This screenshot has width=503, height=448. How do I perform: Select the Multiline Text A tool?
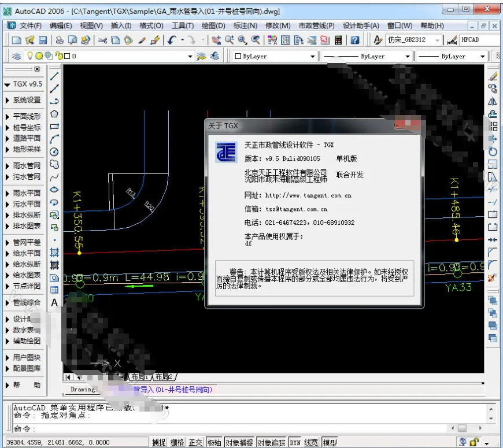54,302
